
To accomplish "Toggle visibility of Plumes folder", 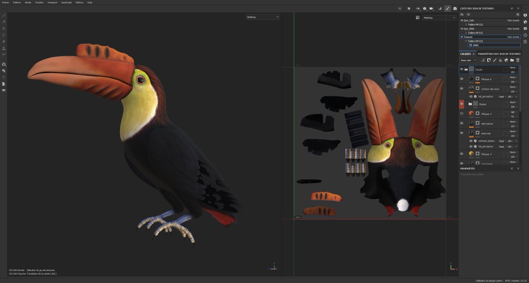I will point(462,104).
